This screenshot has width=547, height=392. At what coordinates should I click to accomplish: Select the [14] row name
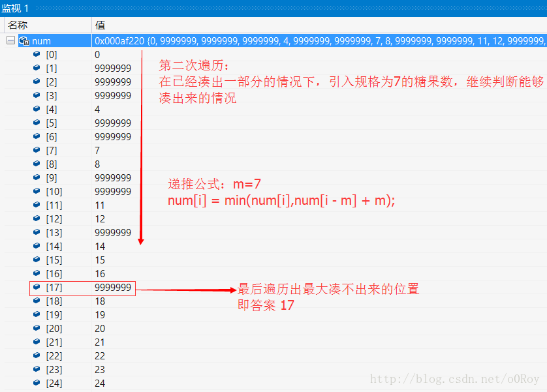tap(54, 247)
